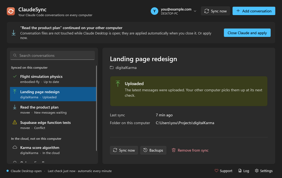Click the Landing page redesign title heading
Viewport: 282px width, 178px height.
[x=143, y=59]
